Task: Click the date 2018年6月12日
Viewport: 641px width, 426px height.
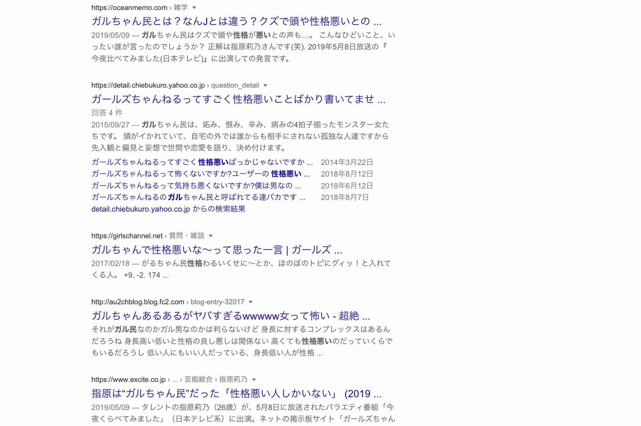Action: (347, 186)
